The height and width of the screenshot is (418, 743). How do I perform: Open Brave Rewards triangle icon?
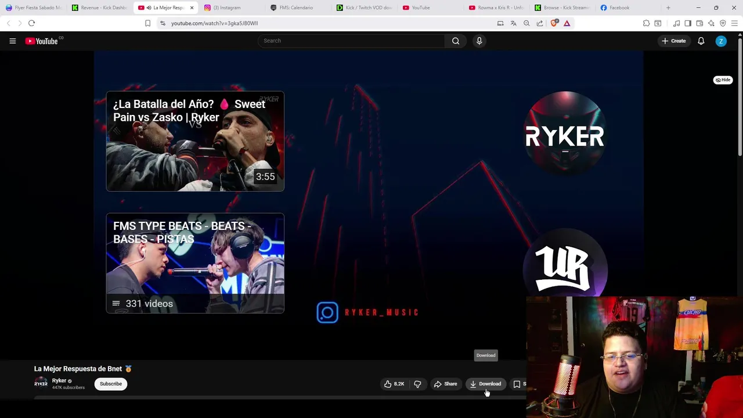click(567, 23)
